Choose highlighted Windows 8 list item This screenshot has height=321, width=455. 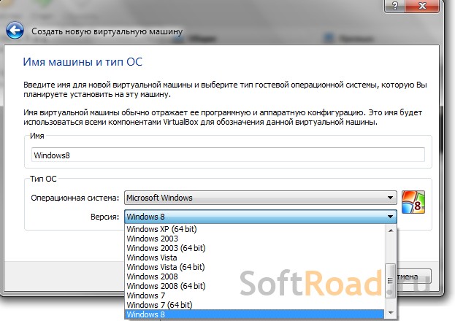pyautogui.click(x=255, y=314)
